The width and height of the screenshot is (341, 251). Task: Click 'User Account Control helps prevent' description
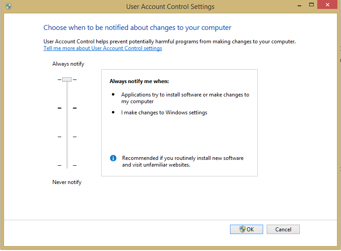click(x=170, y=42)
